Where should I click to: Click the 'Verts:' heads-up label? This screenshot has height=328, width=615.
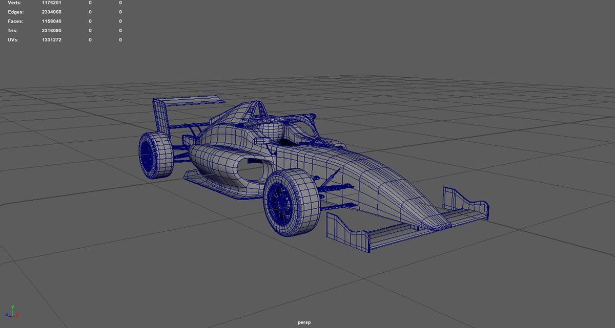[15, 3]
